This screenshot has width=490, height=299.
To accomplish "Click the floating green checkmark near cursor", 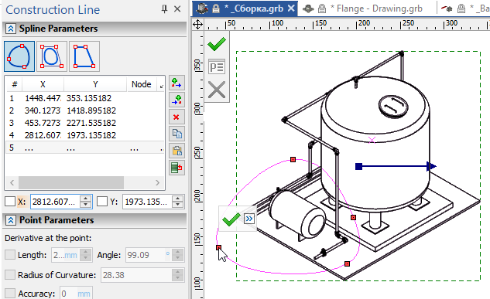I will point(231,219).
